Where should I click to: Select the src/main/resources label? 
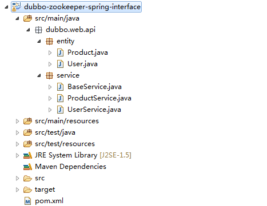[67, 121]
